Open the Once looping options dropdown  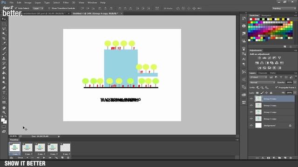coord(23,158)
